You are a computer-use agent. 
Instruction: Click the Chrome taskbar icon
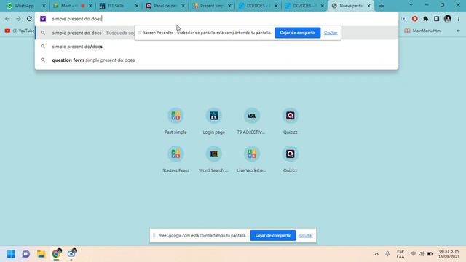point(56,254)
